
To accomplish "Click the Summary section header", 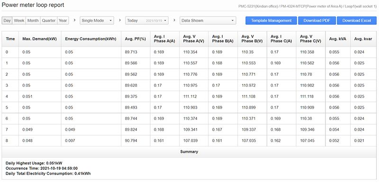I will coord(189,152).
